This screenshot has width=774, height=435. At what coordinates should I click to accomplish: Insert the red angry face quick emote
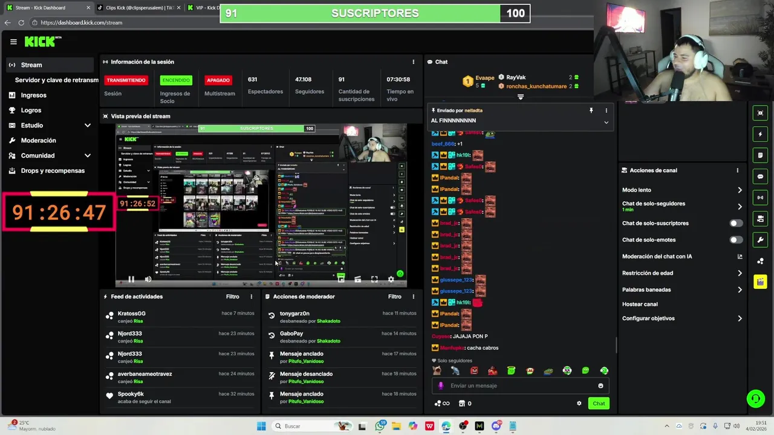[x=474, y=370]
